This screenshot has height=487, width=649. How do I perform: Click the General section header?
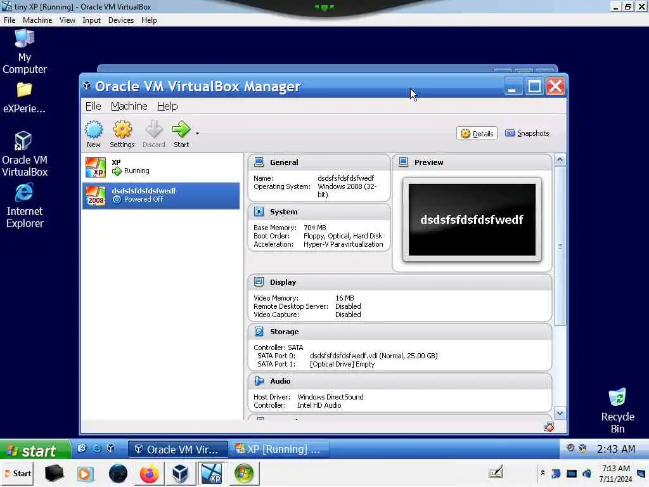pyautogui.click(x=319, y=162)
